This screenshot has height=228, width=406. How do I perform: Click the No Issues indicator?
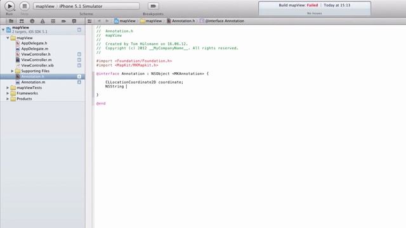click(x=315, y=13)
